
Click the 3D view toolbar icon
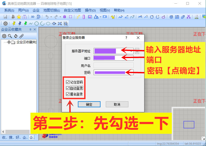point(33,17)
